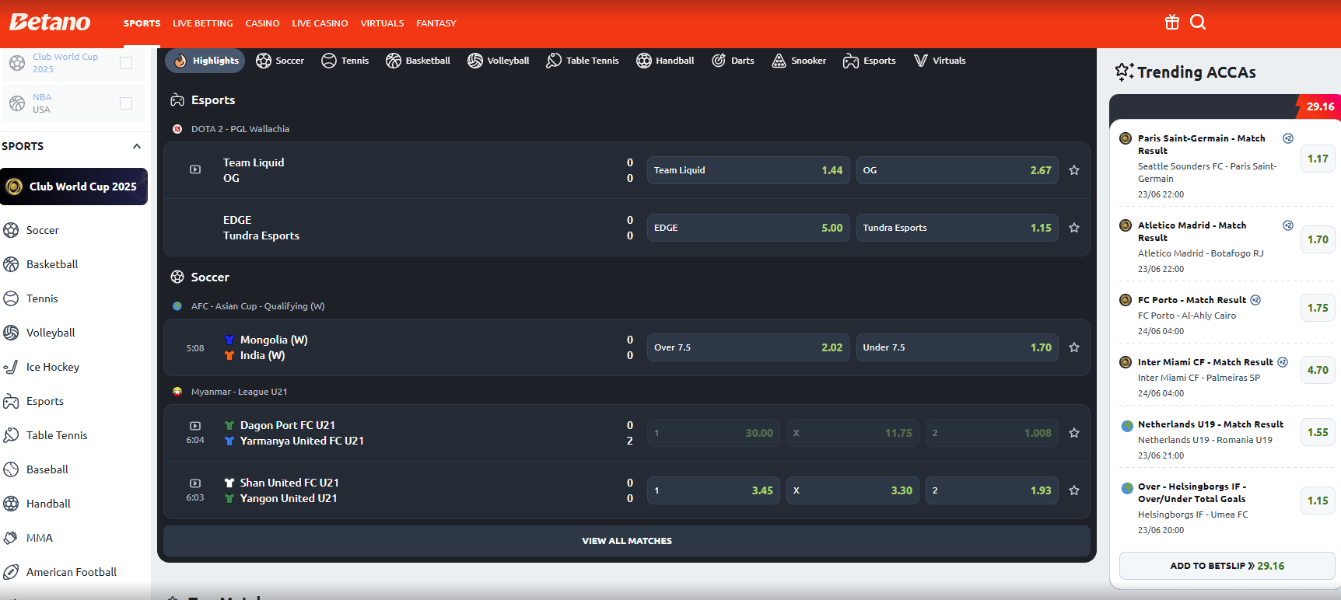This screenshot has height=600, width=1341.
Task: Select the Snooker tab
Action: [799, 61]
